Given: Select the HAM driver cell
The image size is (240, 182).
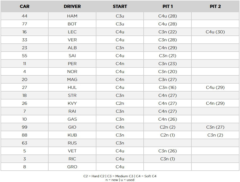Looking at the screenshot, I should pyautogui.click(x=72, y=16).
